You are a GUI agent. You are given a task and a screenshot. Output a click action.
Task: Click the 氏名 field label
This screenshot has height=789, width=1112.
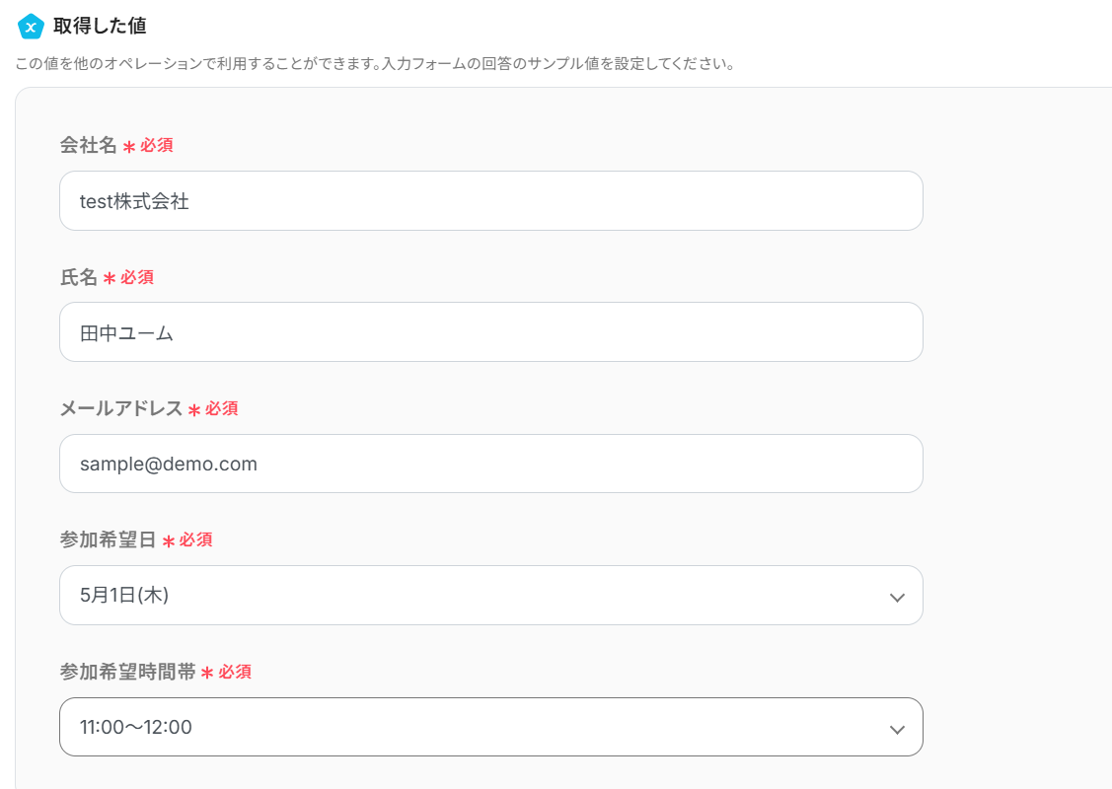[79, 278]
